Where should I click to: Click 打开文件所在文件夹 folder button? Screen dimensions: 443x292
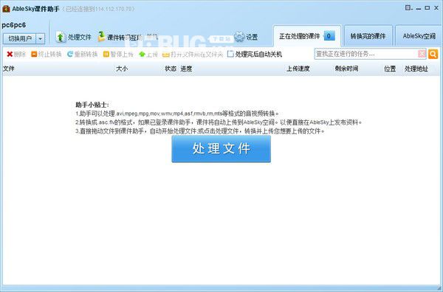coord(193,54)
